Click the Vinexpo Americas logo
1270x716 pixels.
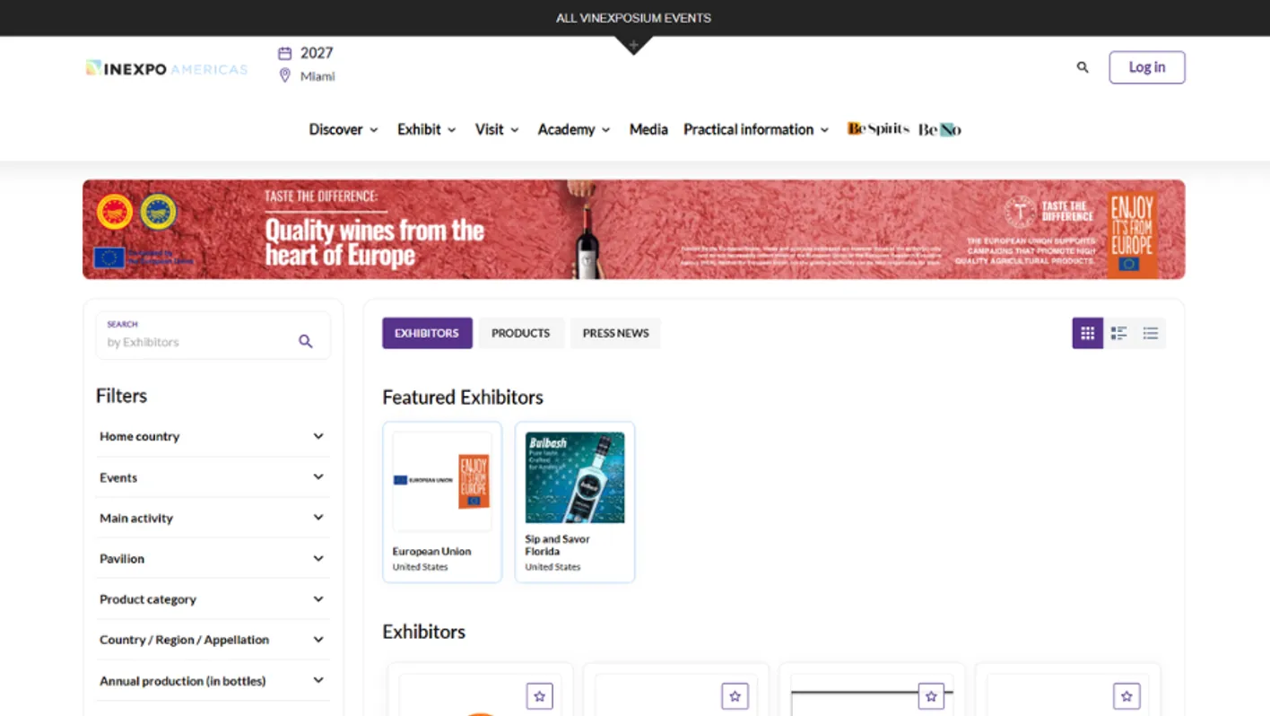click(x=167, y=68)
